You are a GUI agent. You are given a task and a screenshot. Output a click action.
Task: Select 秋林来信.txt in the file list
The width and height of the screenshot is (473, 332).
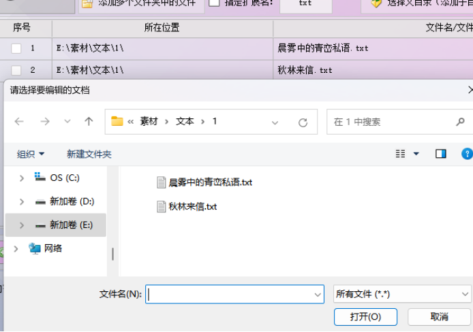click(x=192, y=207)
